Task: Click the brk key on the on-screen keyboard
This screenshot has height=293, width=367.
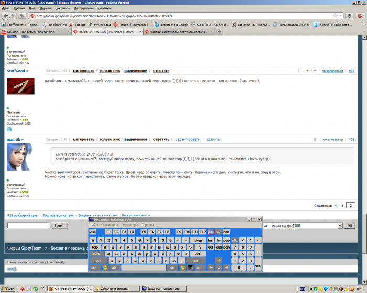Action: pyautogui.click(x=226, y=232)
